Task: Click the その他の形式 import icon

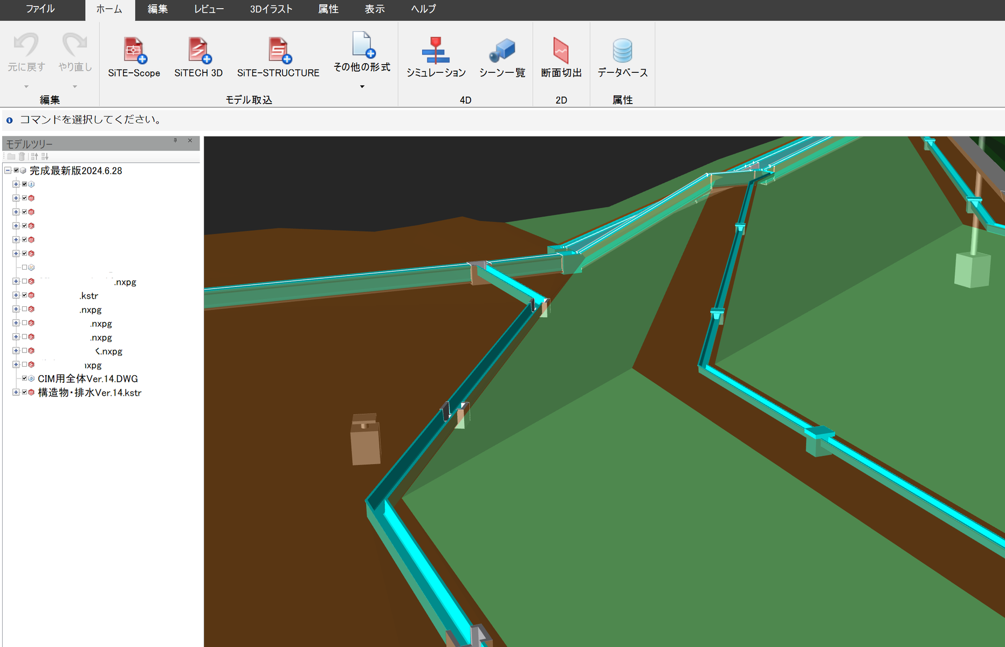Action: click(x=362, y=45)
